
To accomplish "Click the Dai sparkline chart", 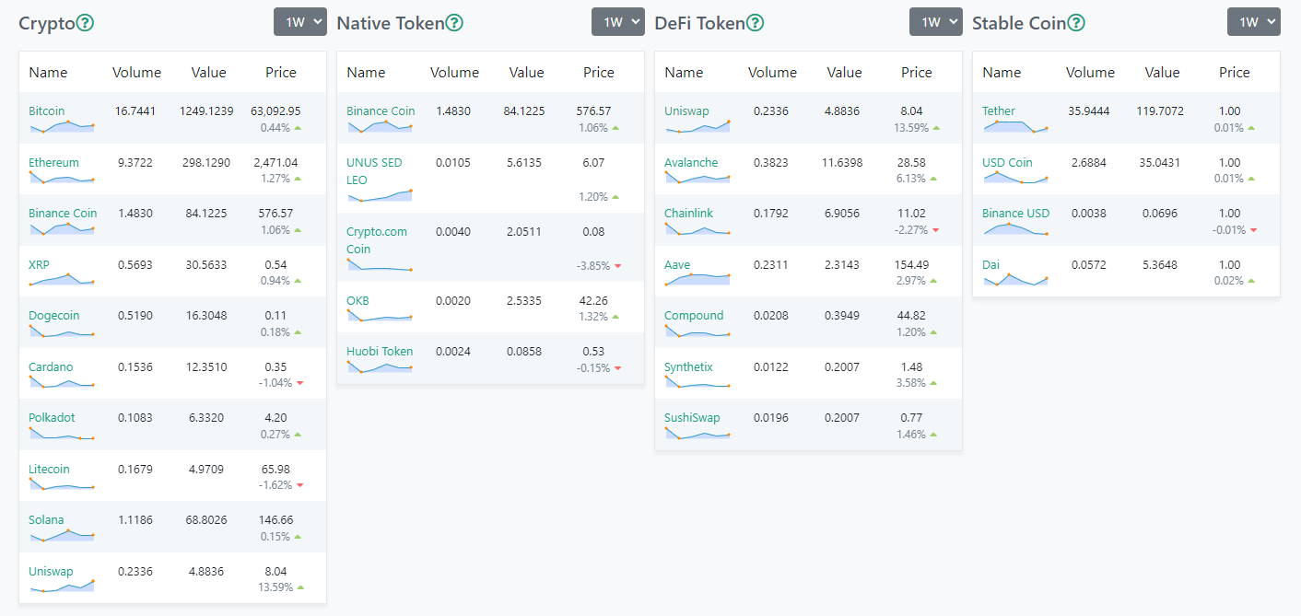I will coord(1014,280).
